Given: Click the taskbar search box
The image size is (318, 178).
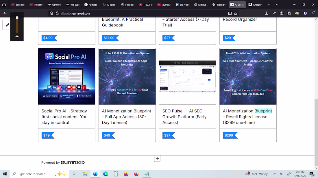Looking at the screenshot, I should point(40,174).
